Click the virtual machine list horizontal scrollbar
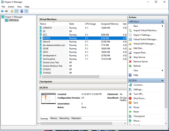 click(x=71, y=77)
